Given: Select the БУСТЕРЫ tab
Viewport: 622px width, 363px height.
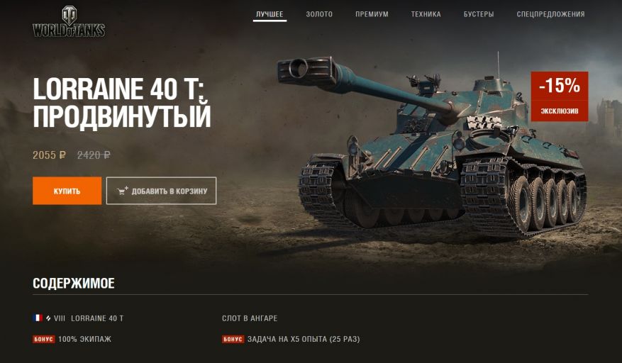Looking at the screenshot, I should click(479, 14).
